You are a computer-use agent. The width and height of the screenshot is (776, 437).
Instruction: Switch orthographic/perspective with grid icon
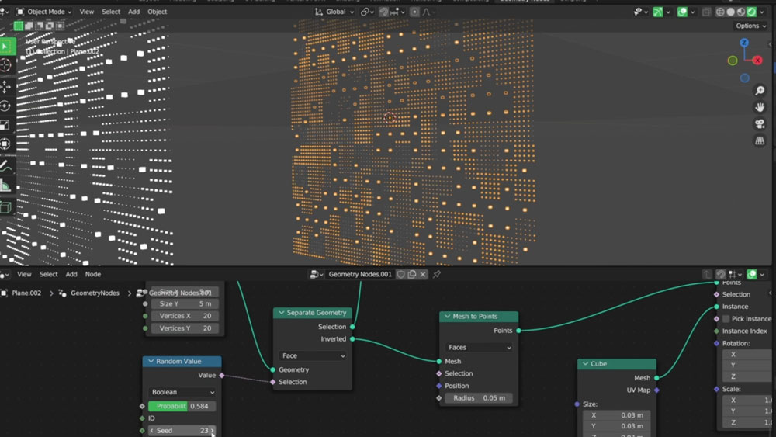(x=760, y=140)
